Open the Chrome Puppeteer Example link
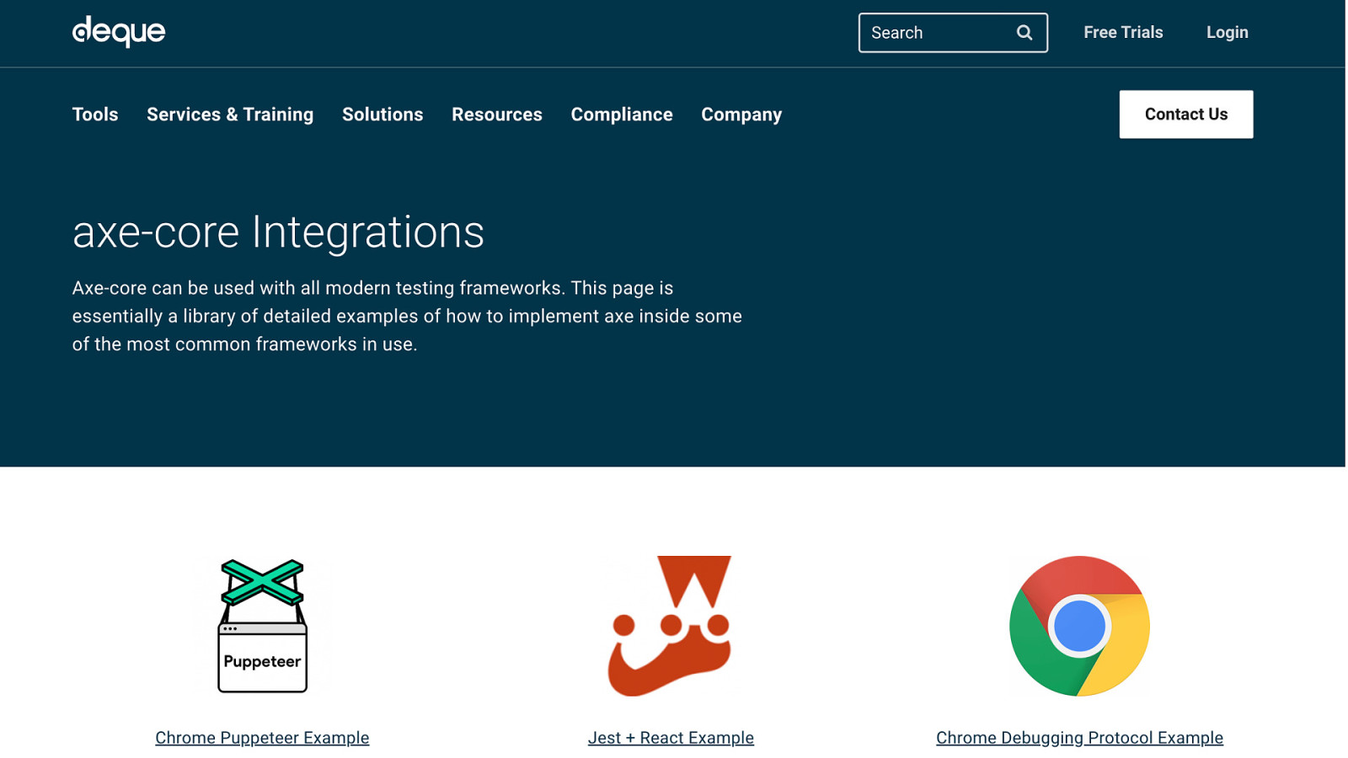 tap(262, 738)
